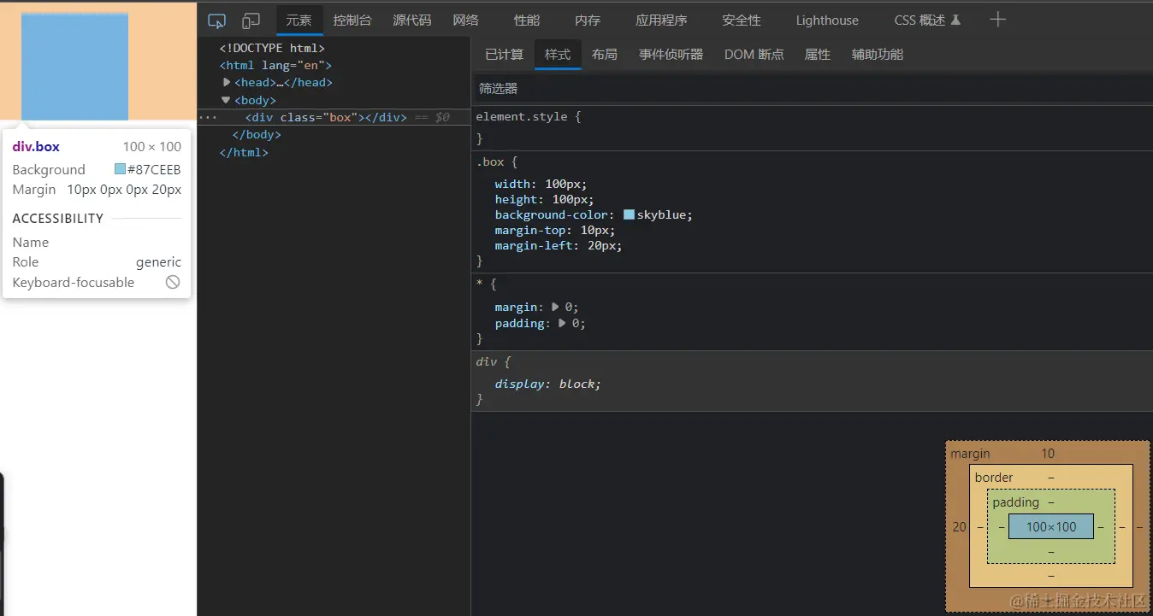The height and width of the screenshot is (616, 1153).
Task: Open the 属性 subtab
Action: click(x=818, y=55)
